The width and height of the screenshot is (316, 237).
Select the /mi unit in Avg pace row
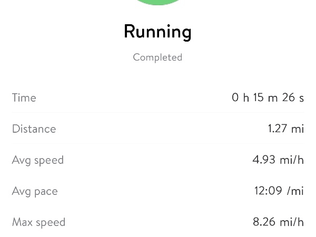click(295, 191)
